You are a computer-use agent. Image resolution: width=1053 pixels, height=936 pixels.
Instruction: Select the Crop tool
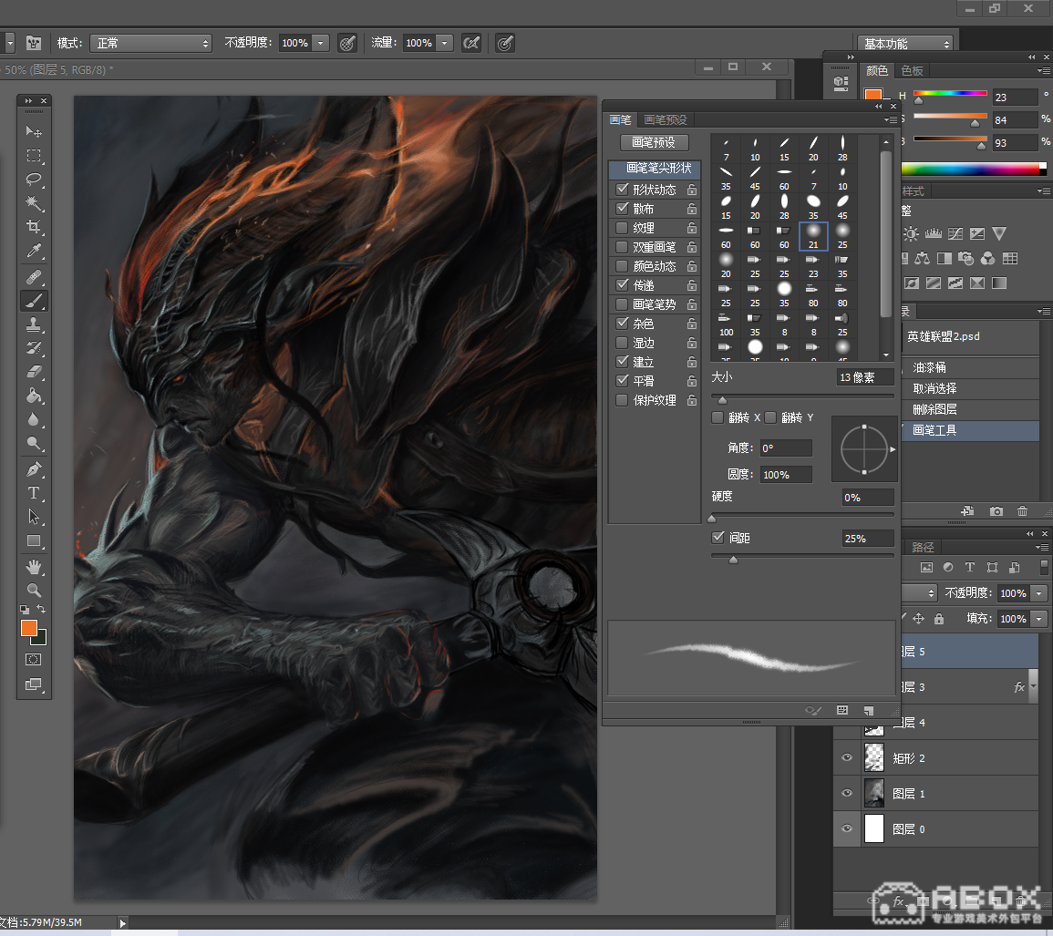pos(34,227)
